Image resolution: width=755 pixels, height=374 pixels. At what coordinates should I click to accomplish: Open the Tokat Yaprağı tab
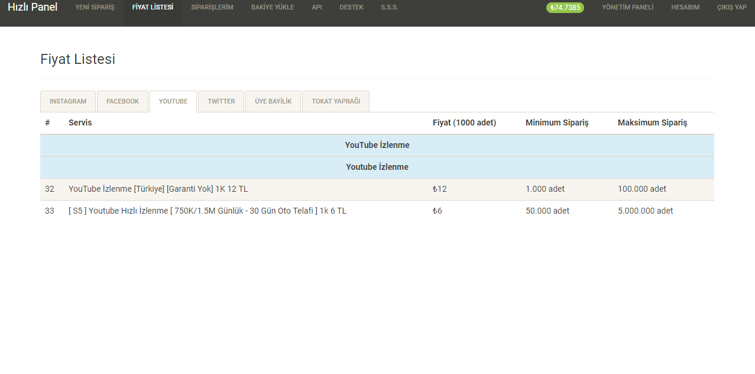click(336, 101)
